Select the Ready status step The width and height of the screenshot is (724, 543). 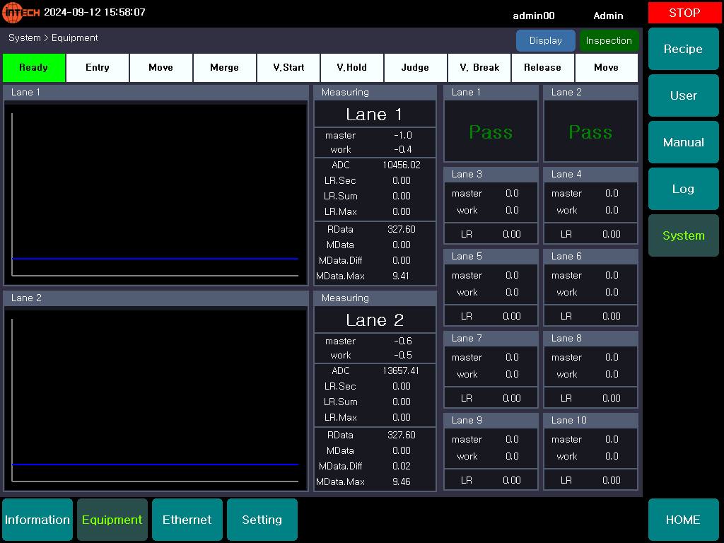pyautogui.click(x=34, y=67)
